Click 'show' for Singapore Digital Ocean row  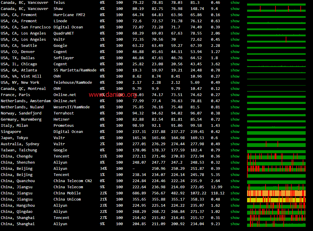point(235,132)
